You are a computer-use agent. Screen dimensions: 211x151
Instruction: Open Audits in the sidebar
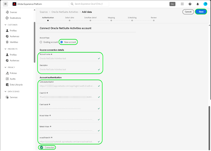click(x=13, y=79)
